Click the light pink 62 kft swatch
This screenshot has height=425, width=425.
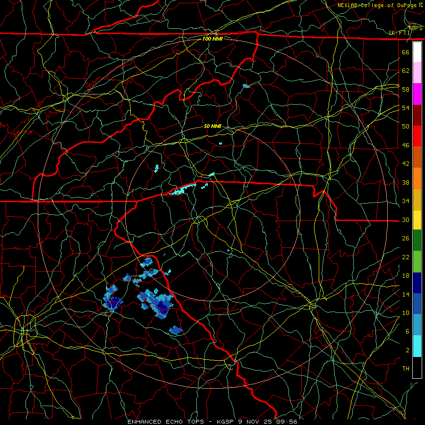tap(417, 72)
